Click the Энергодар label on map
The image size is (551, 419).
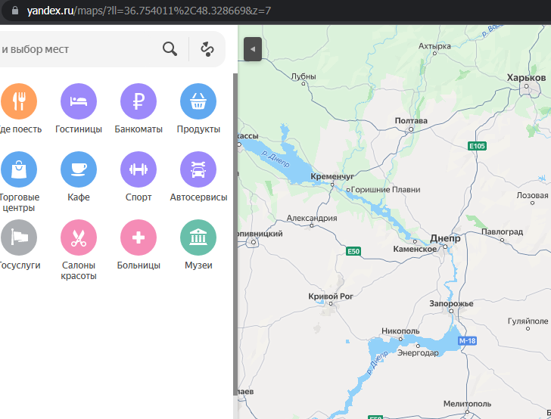tap(418, 352)
